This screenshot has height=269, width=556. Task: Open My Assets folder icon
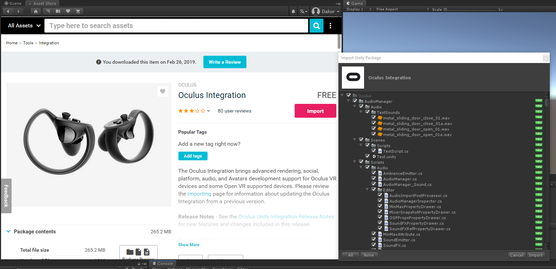tap(58, 11)
